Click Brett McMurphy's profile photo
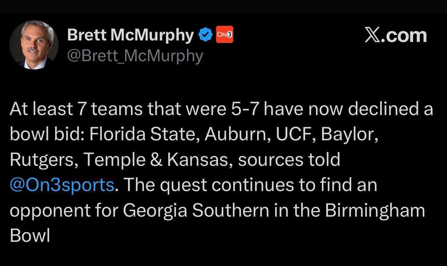This screenshot has width=447, height=266. (x=34, y=45)
